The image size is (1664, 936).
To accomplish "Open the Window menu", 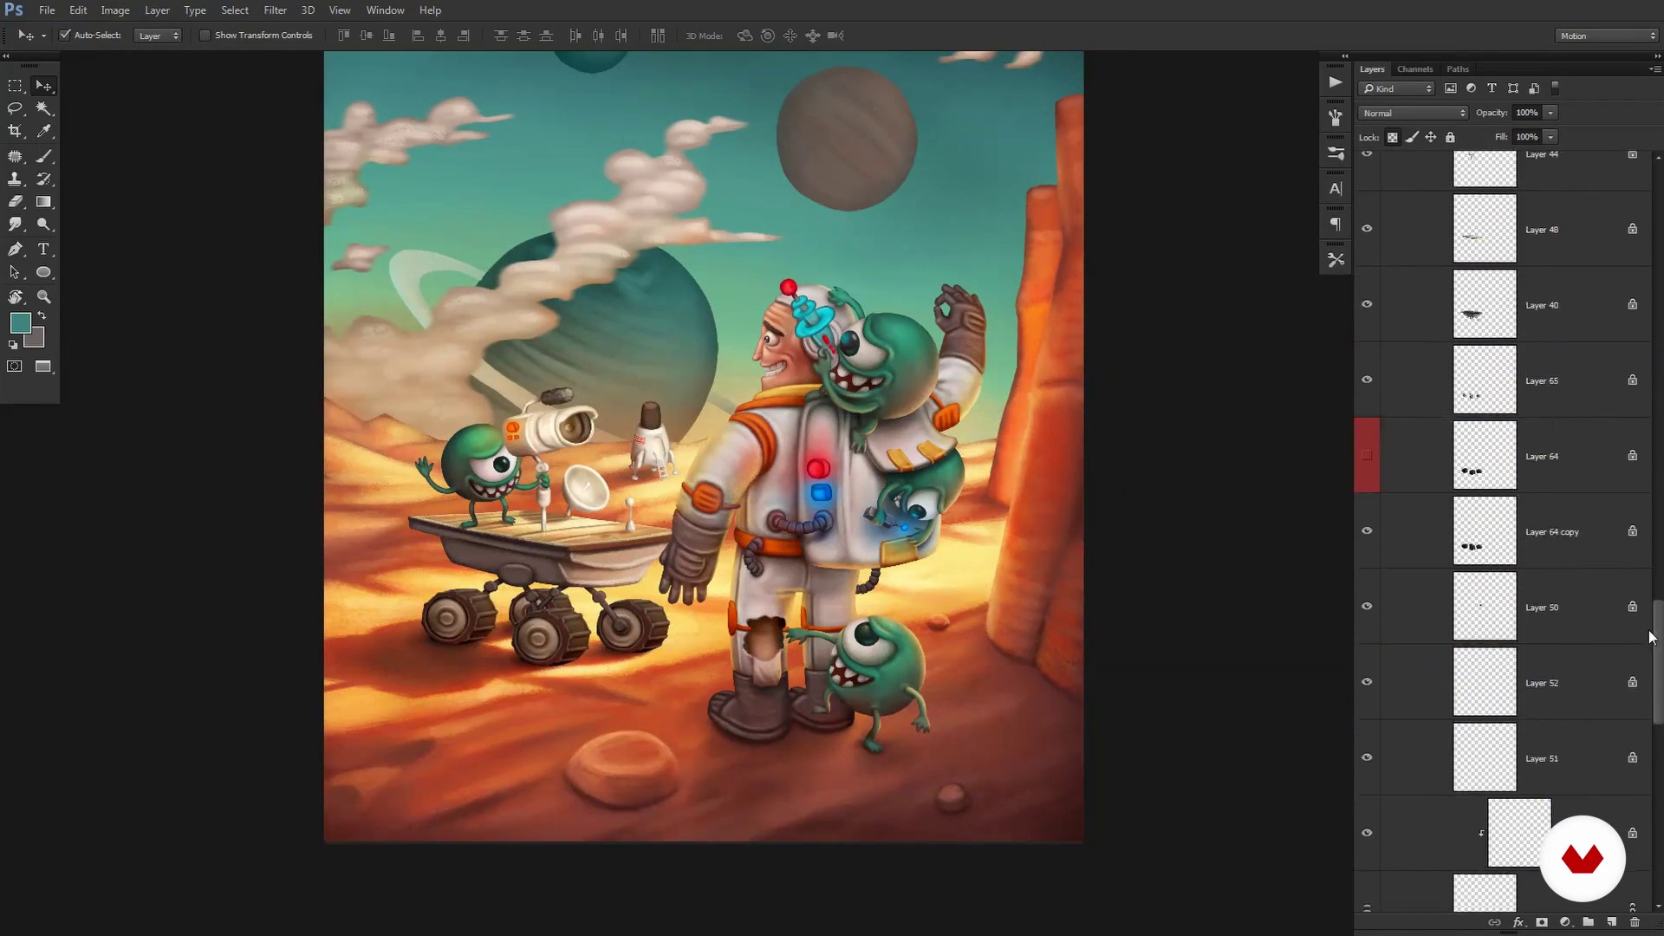I will [386, 10].
